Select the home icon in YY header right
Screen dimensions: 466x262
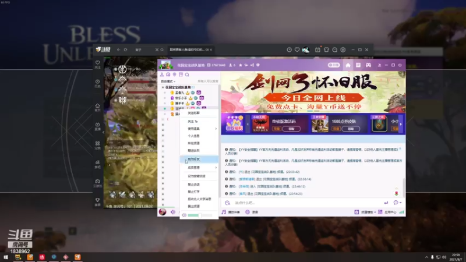tap(348, 65)
